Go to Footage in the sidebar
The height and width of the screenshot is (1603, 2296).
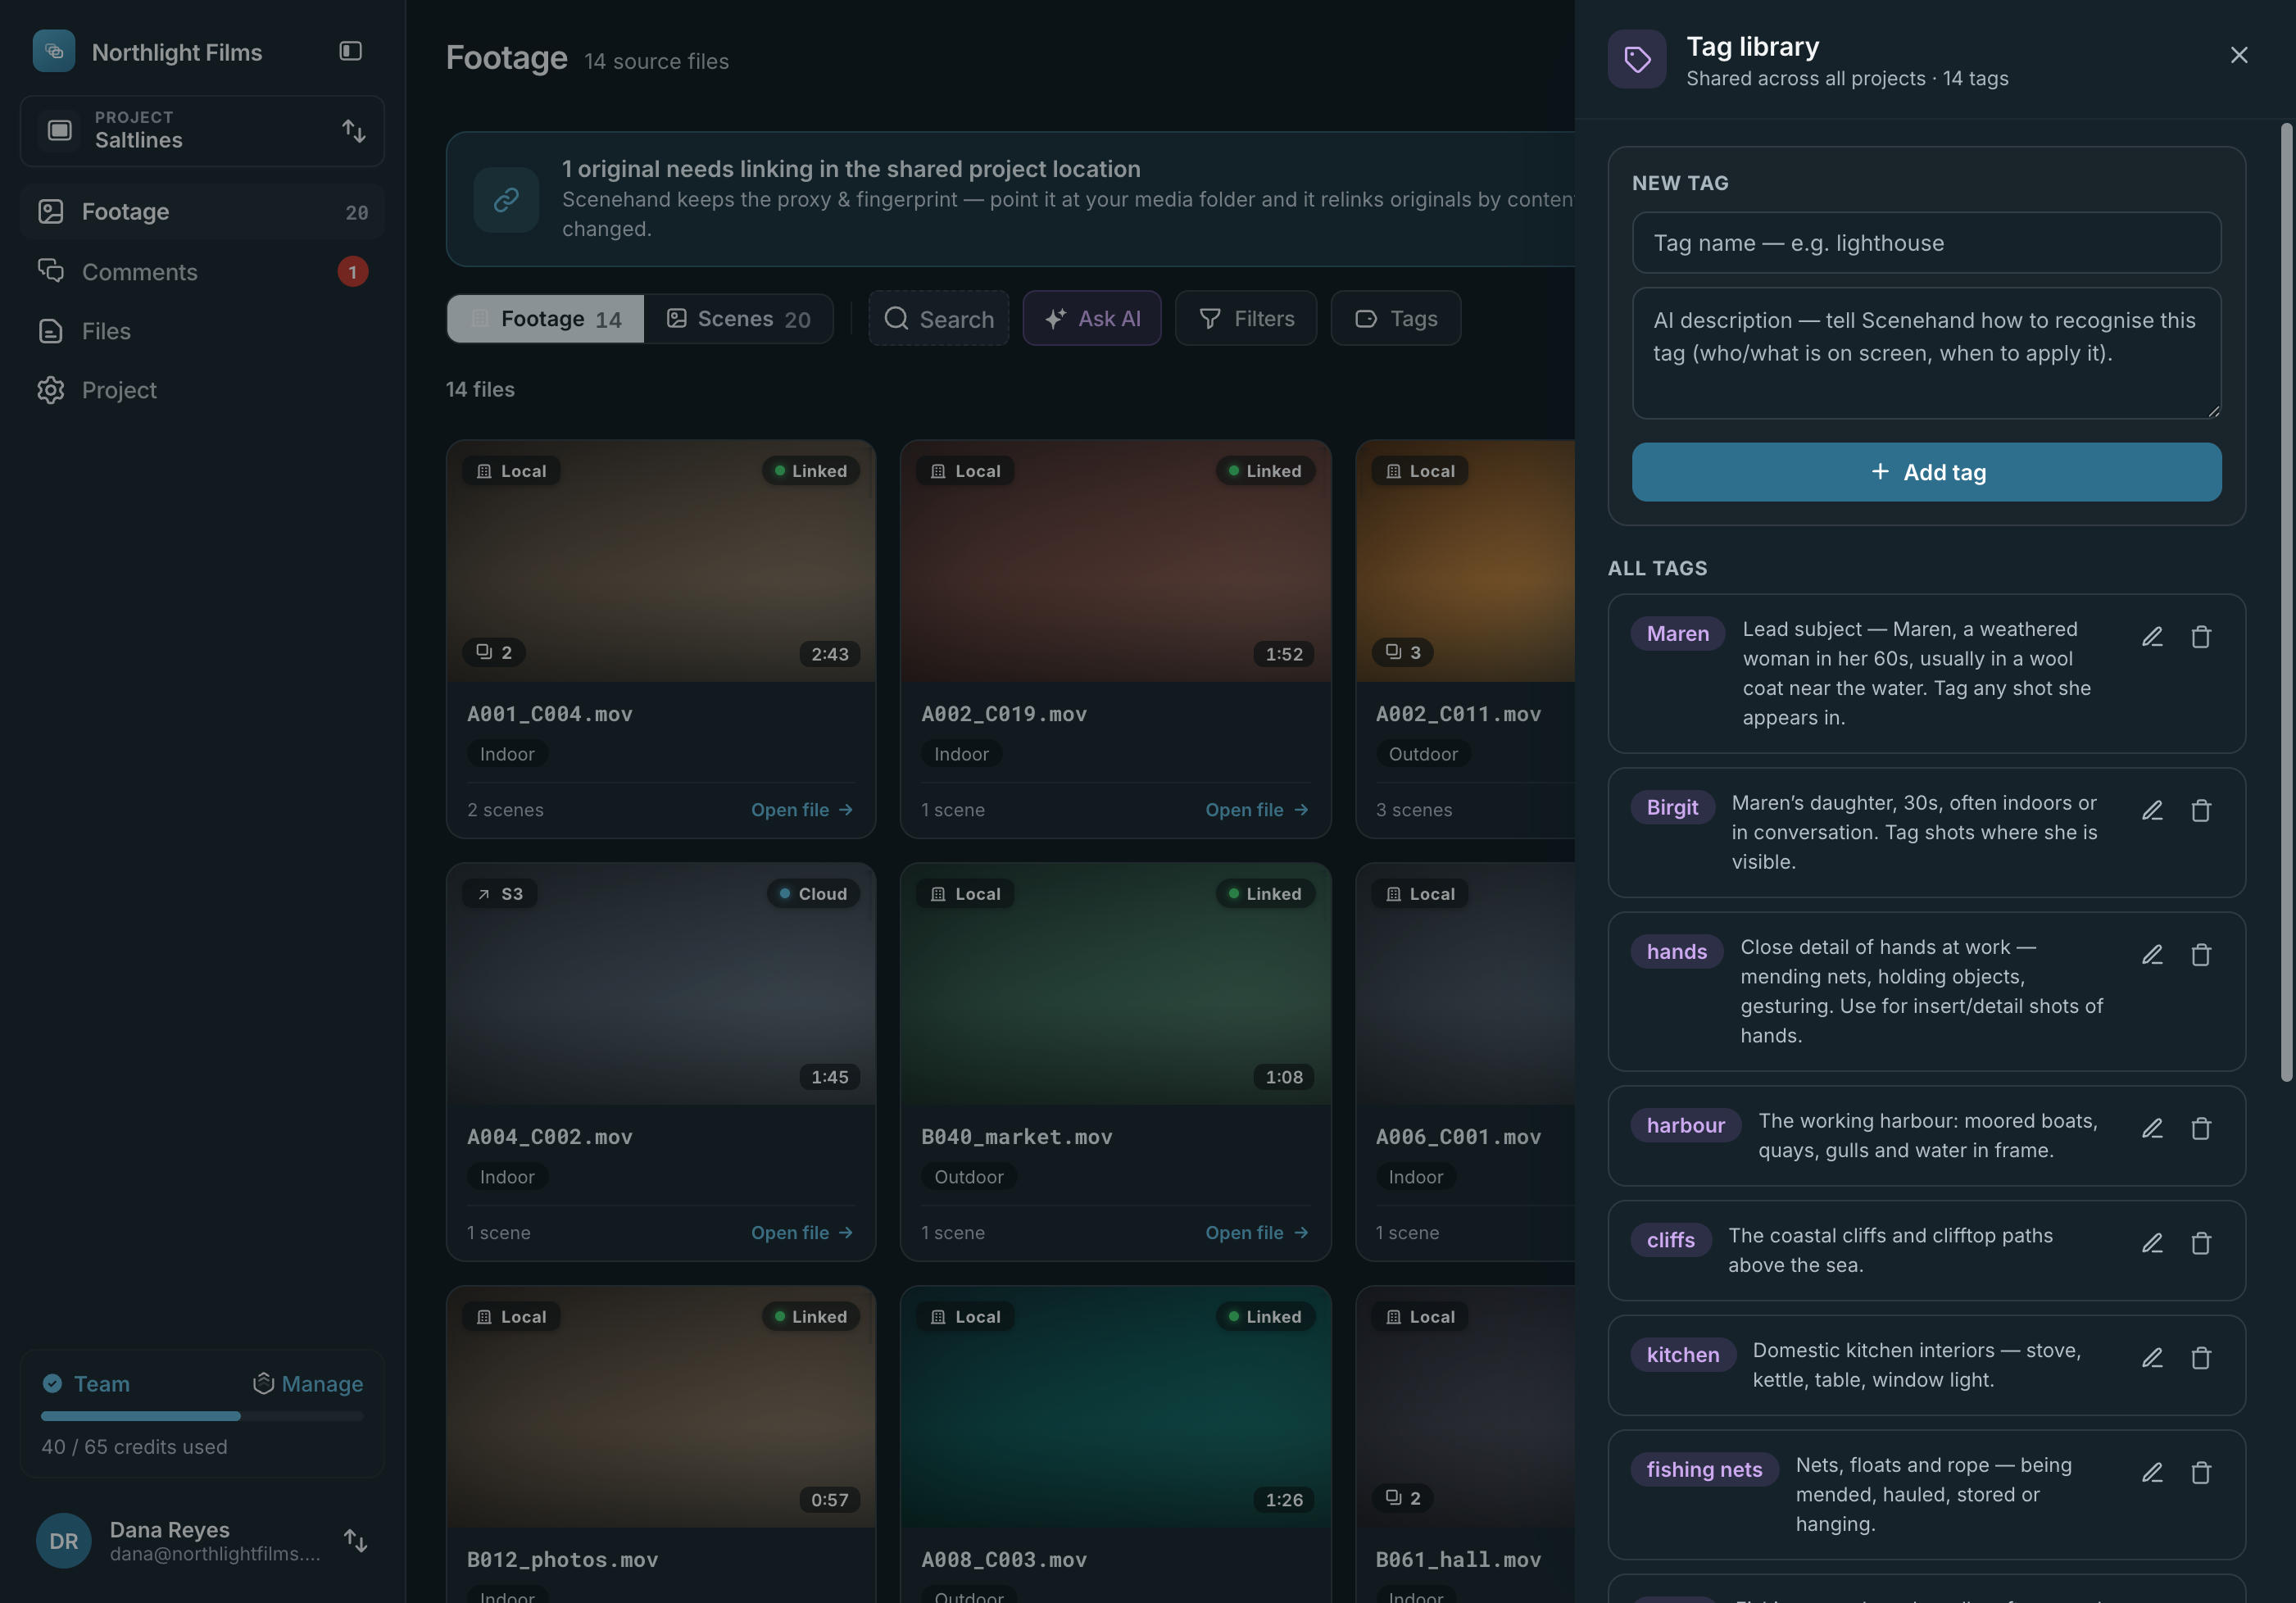coord(202,212)
